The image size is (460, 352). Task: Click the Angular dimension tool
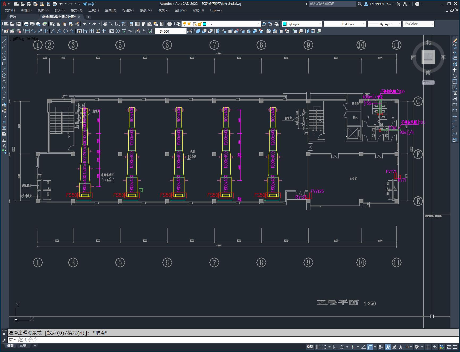[72, 31]
